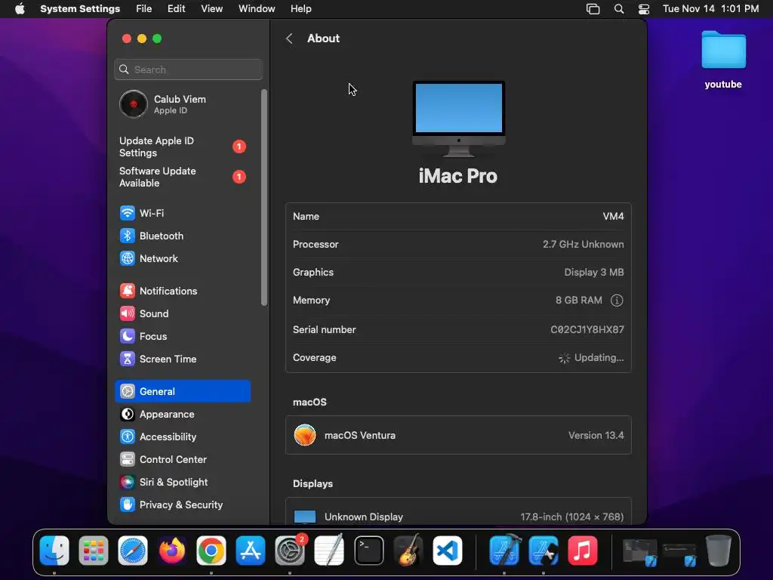Open the Privacy & Security hand icon
The image size is (773, 580).
127,505
